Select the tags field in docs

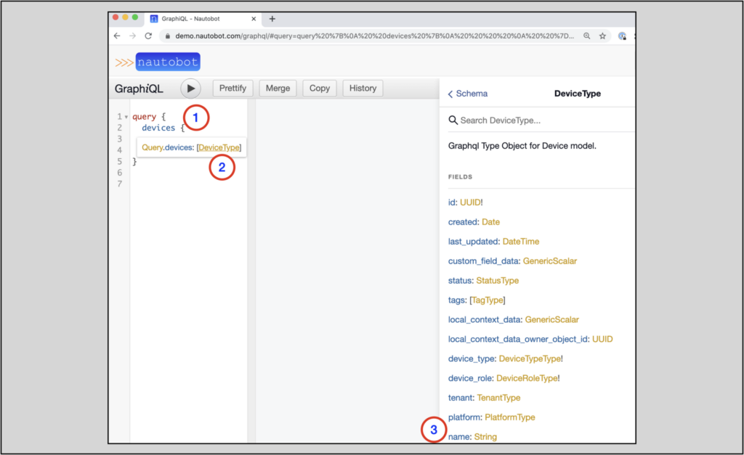(x=456, y=300)
